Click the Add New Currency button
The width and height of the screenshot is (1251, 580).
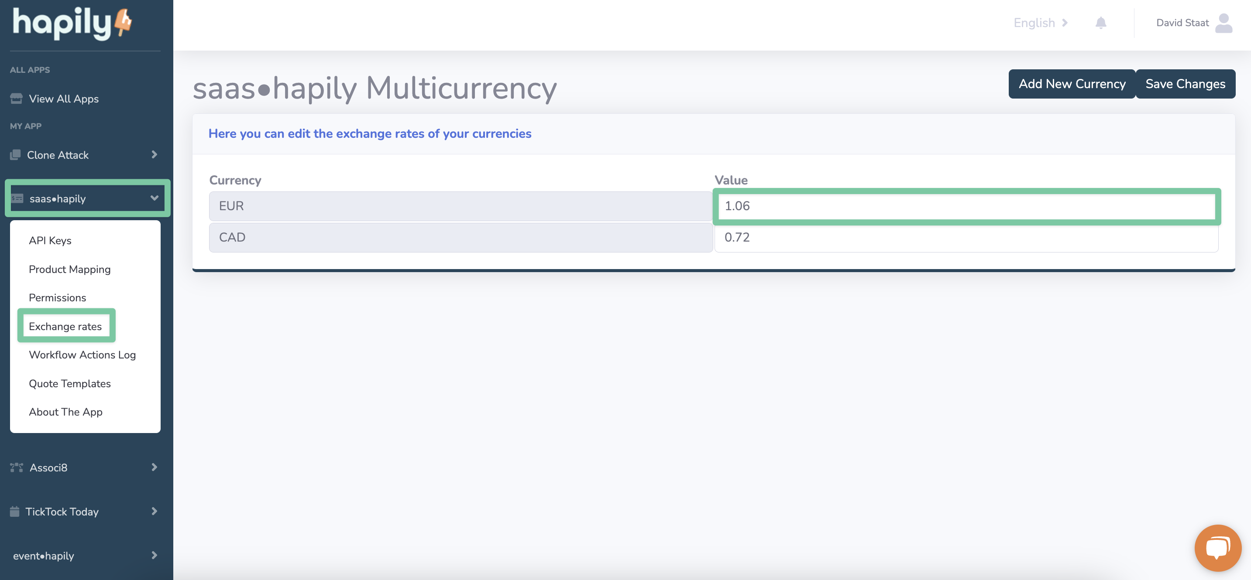pos(1071,84)
